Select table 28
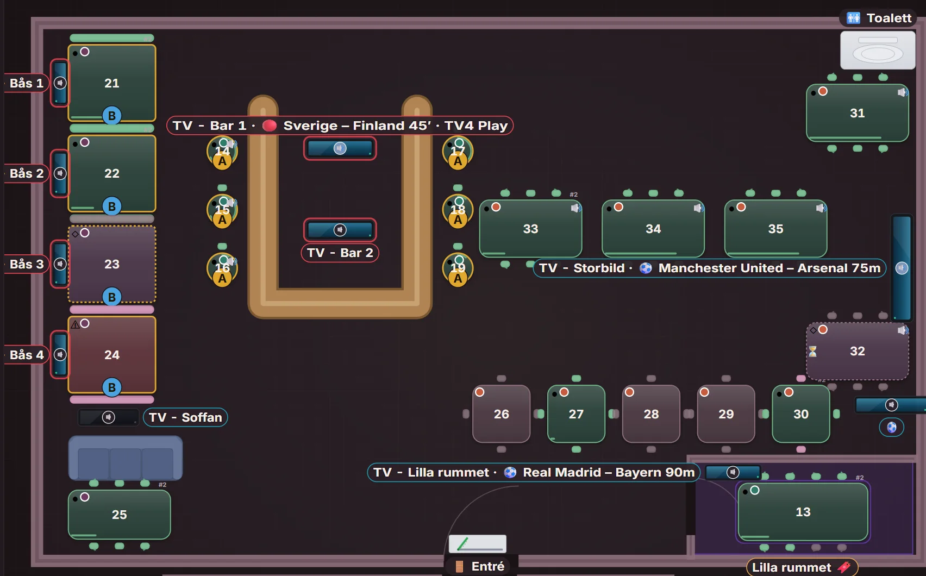The image size is (926, 576). (x=651, y=414)
